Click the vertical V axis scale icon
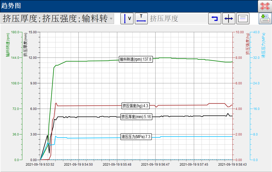272x172 pixels. [127, 18]
